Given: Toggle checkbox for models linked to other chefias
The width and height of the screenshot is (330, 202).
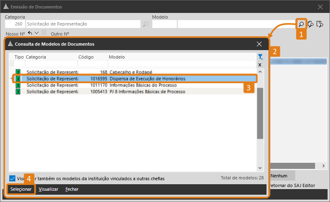Looking at the screenshot, I should pyautogui.click(x=12, y=178).
